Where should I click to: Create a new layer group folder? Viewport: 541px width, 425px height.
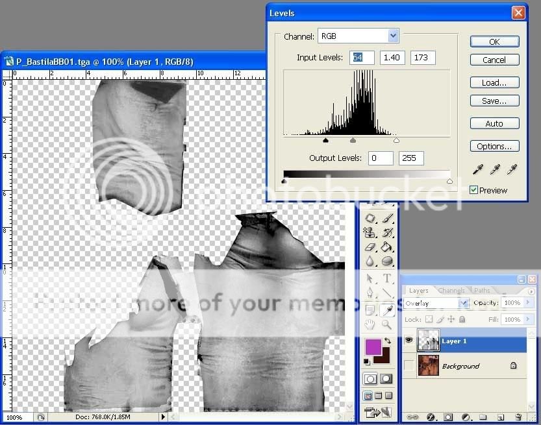pyautogui.click(x=483, y=417)
